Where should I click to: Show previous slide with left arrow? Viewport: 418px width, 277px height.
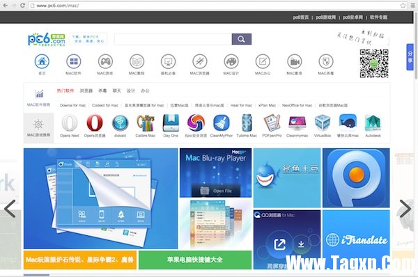pos(10,209)
